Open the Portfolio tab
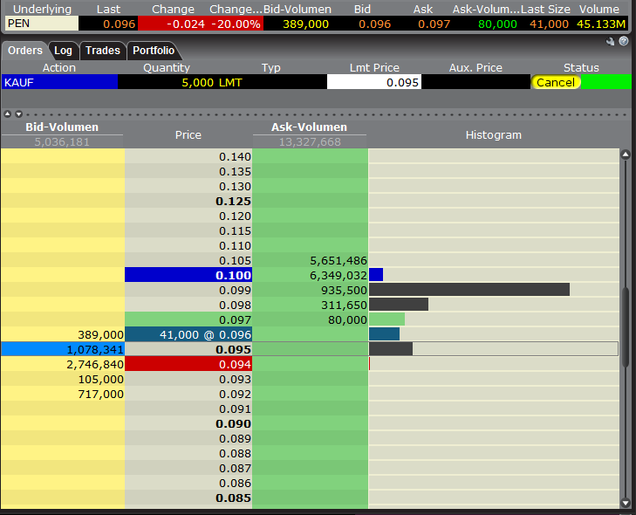 click(x=154, y=51)
